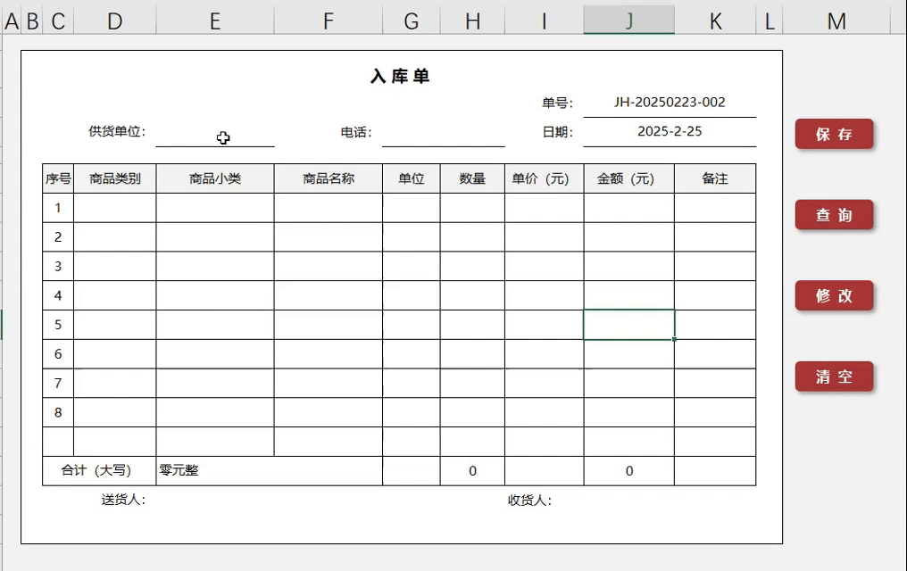This screenshot has width=907, height=571.
Task: Click serial number 5 cell
Action: pos(58,325)
